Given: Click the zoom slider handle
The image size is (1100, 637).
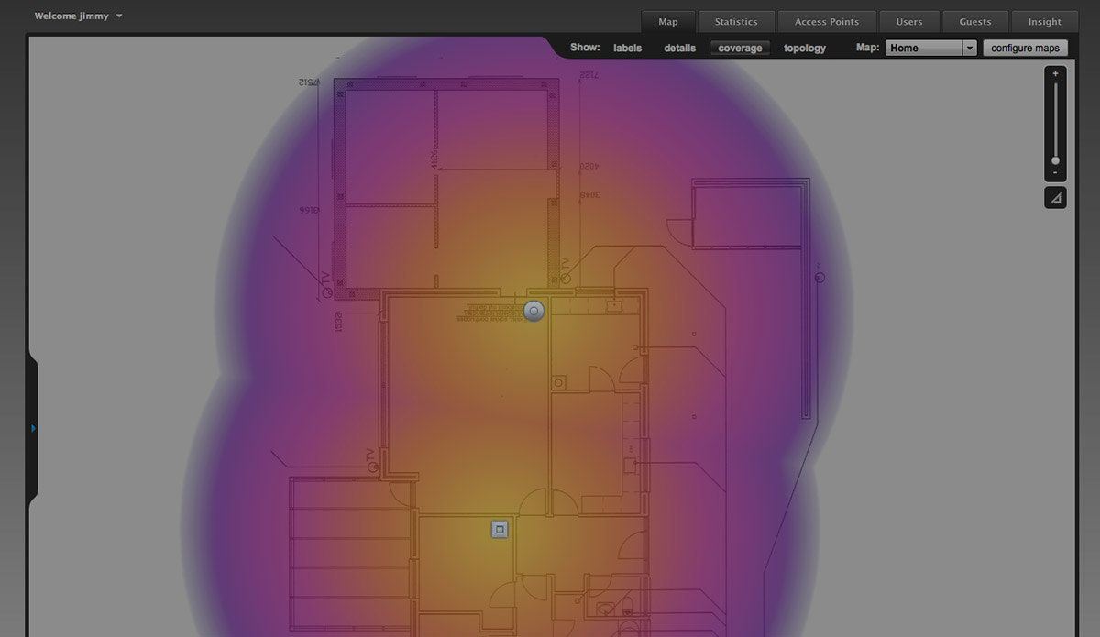Looking at the screenshot, I should tap(1055, 160).
